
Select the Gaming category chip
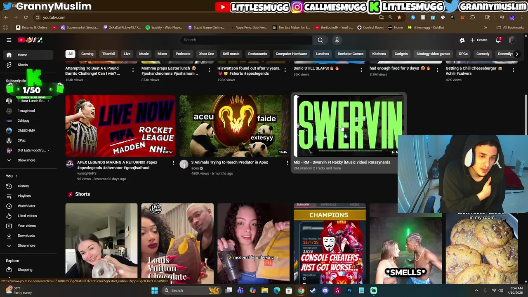[x=87, y=54]
